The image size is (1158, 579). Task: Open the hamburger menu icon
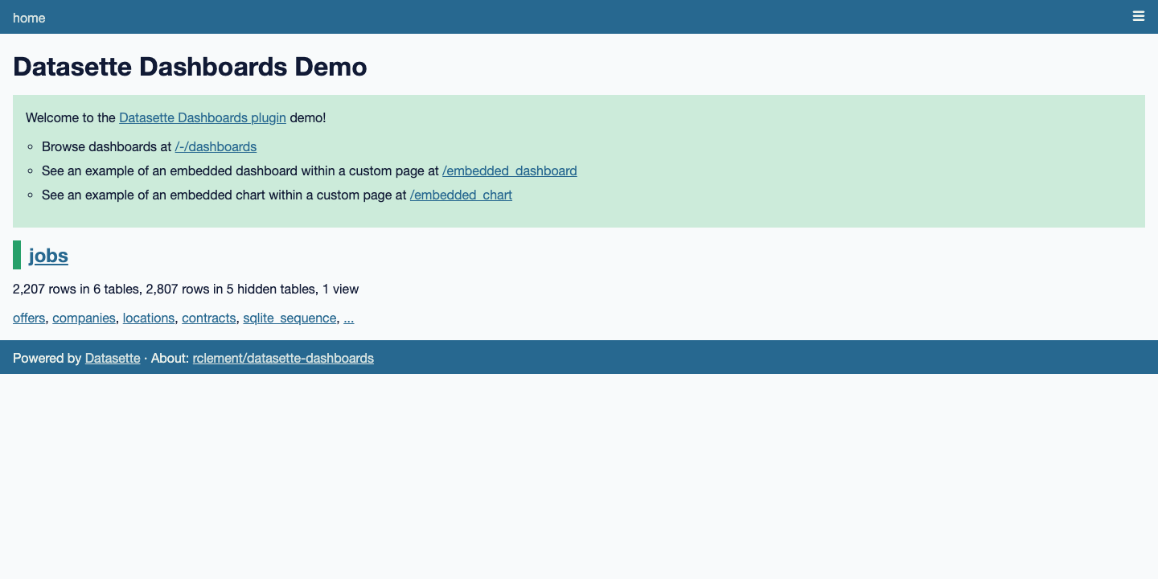(1139, 16)
